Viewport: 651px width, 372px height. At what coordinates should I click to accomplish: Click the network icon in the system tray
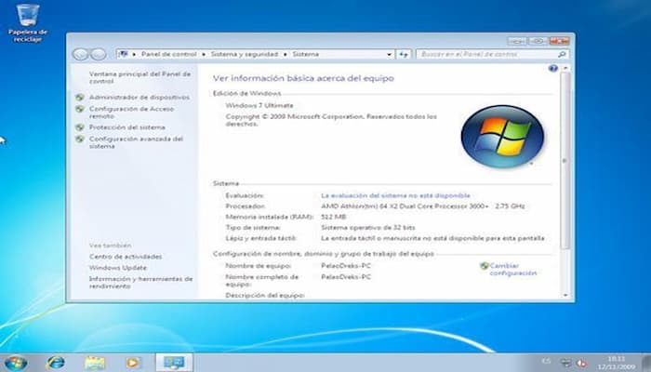tap(565, 363)
